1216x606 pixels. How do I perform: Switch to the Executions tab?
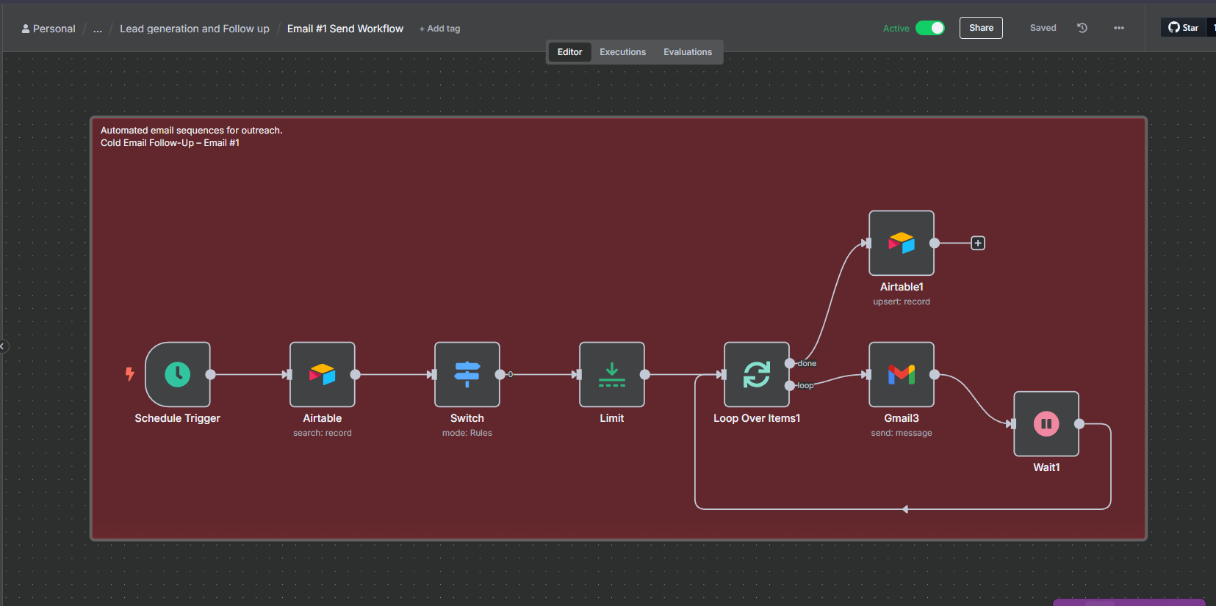coord(622,52)
